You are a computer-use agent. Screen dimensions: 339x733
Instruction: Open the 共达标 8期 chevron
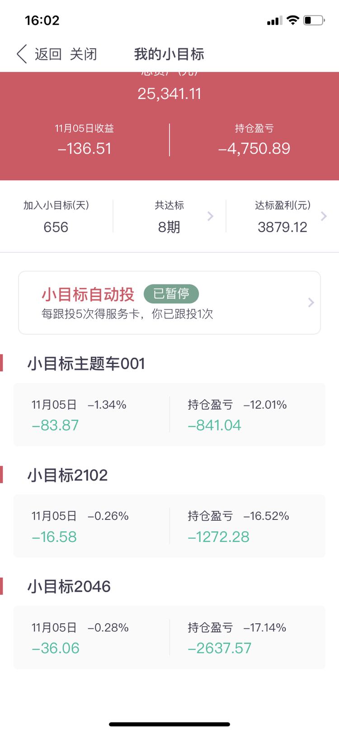(210, 216)
